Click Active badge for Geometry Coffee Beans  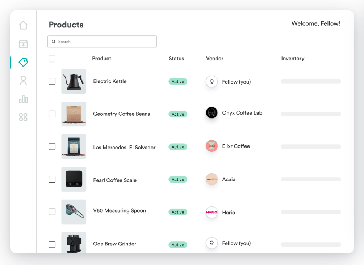coord(178,114)
